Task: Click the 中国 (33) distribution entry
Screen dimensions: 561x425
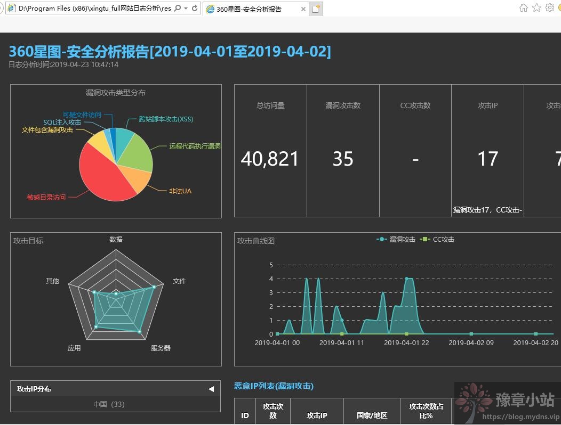Action: click(109, 404)
